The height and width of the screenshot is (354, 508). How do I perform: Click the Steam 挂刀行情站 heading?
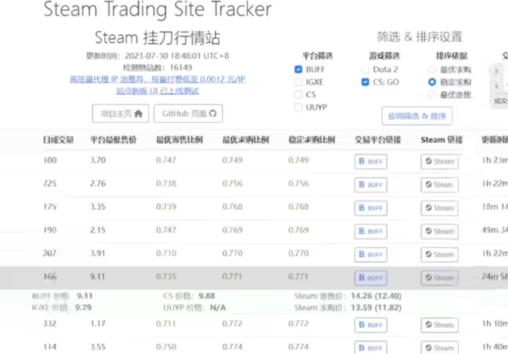coord(157,38)
